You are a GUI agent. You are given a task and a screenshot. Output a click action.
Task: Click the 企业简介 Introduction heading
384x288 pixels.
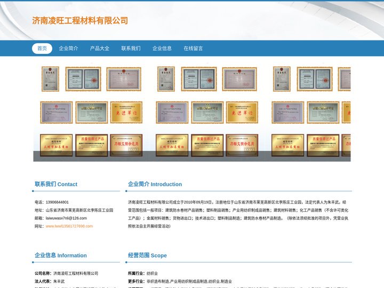(x=155, y=184)
